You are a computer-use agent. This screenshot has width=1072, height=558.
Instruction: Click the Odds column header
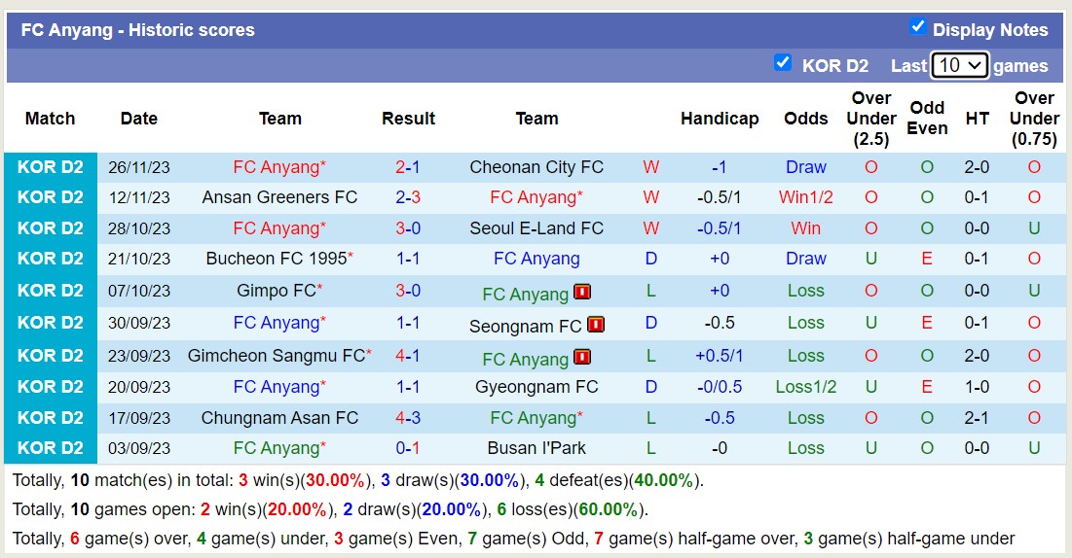coord(806,119)
